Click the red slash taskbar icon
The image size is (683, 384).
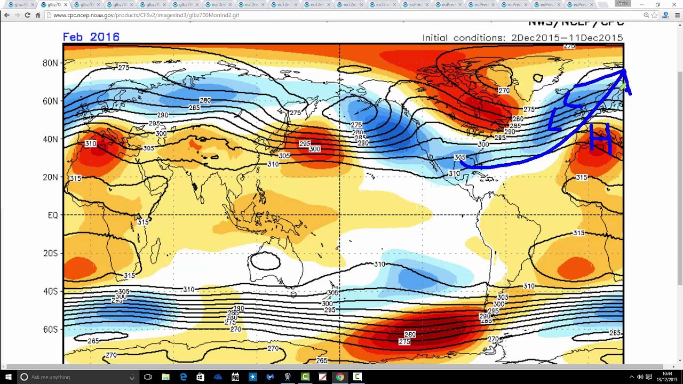[x=322, y=377]
